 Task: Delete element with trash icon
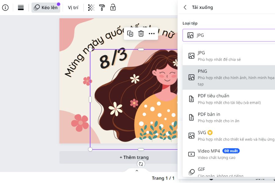(x=141, y=34)
